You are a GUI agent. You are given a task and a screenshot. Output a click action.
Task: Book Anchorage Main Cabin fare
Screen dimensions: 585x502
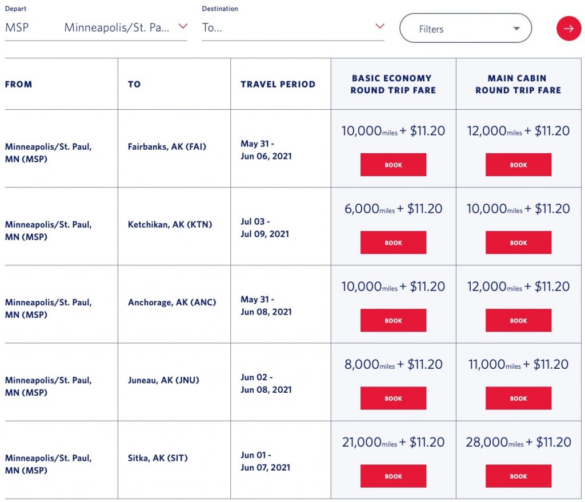(x=518, y=320)
